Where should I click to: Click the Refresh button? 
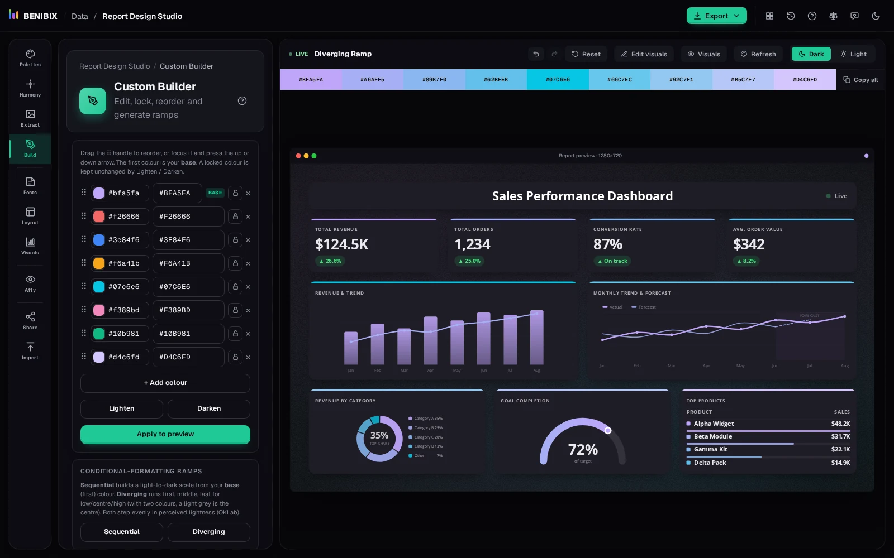click(x=758, y=54)
